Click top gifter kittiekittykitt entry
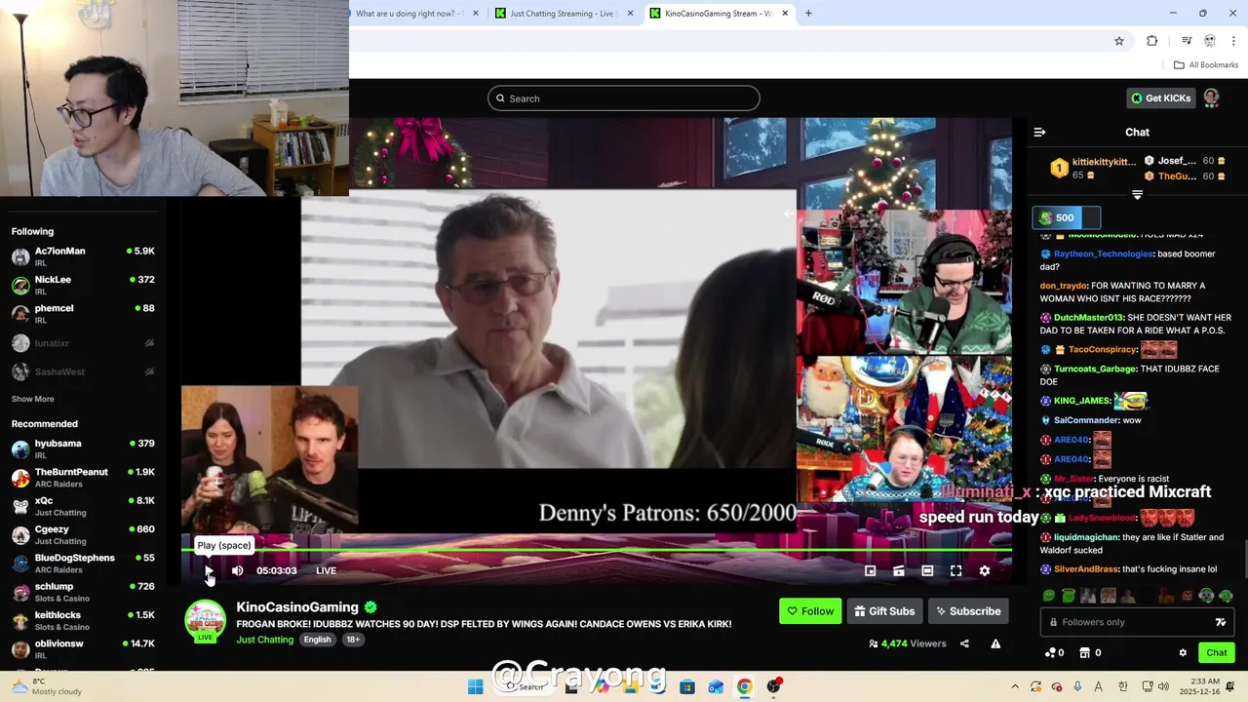This screenshot has height=702, width=1248. click(x=1092, y=169)
